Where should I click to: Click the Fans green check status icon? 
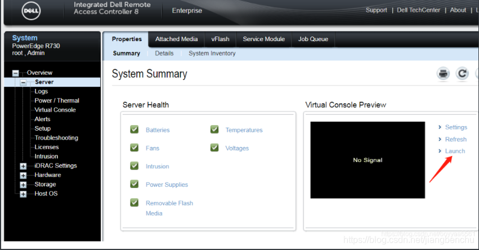[135, 148]
